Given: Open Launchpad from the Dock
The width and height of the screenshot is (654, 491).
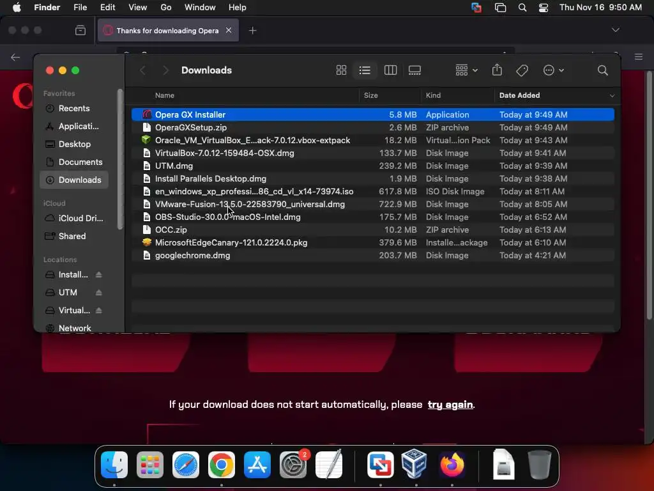Looking at the screenshot, I should point(150,464).
